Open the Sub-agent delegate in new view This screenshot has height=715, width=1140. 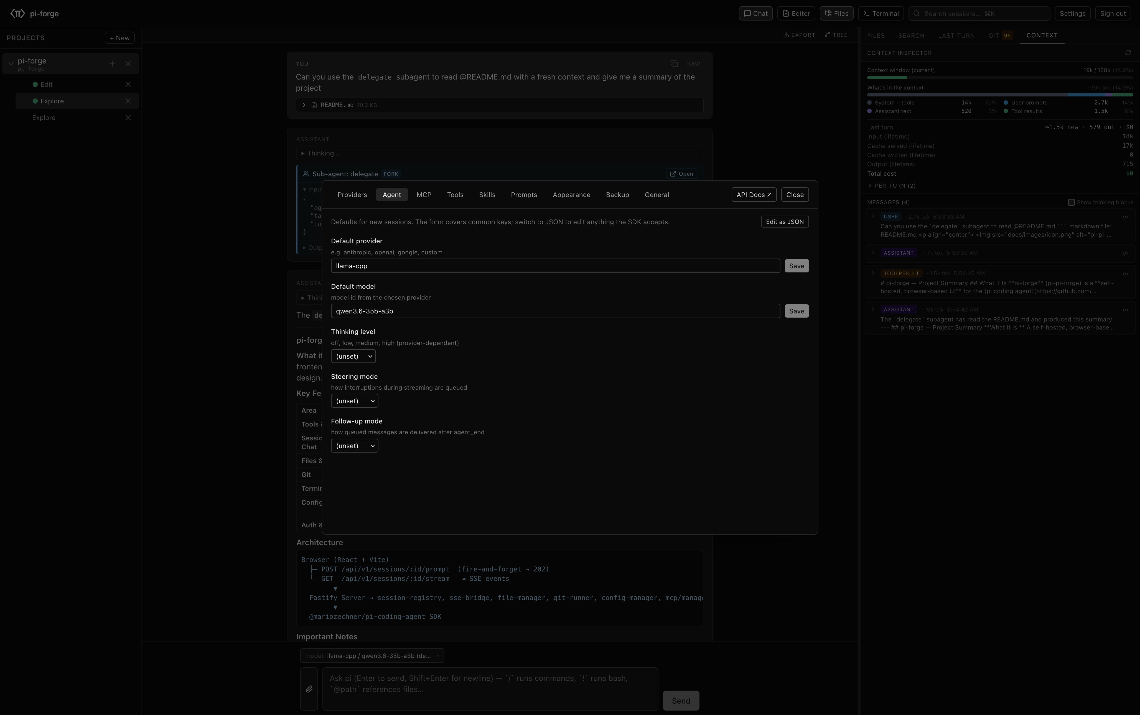pyautogui.click(x=682, y=174)
